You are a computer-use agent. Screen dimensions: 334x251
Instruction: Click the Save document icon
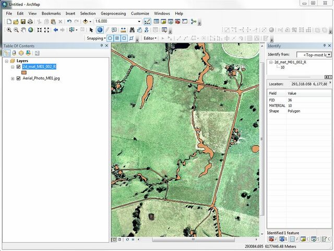pos(23,21)
